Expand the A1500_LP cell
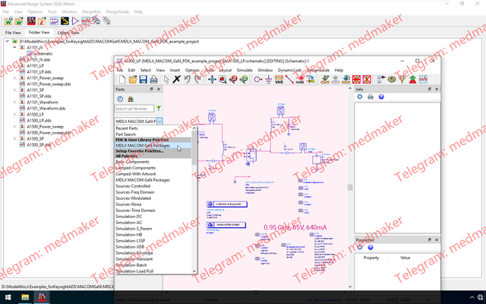Screen dimensions: 486x304 pyautogui.click(x=14, y=114)
